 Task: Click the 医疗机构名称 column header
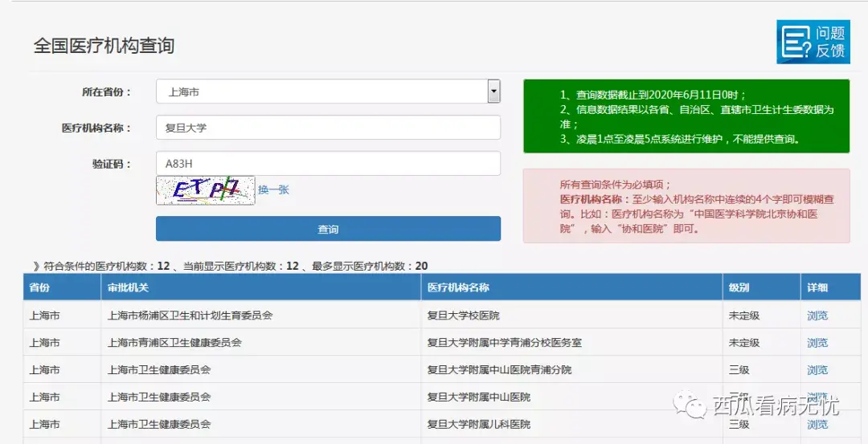click(x=572, y=287)
